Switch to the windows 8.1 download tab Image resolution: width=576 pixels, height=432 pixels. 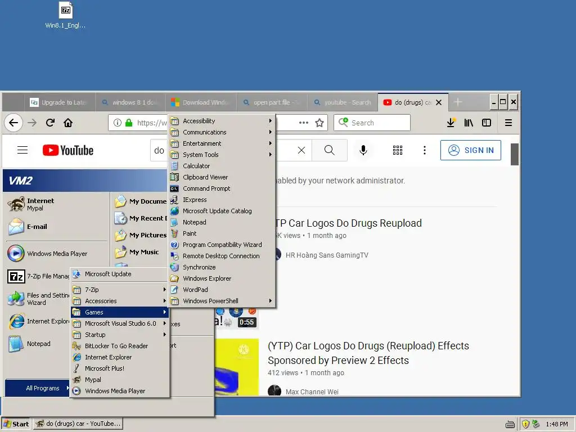[130, 102]
